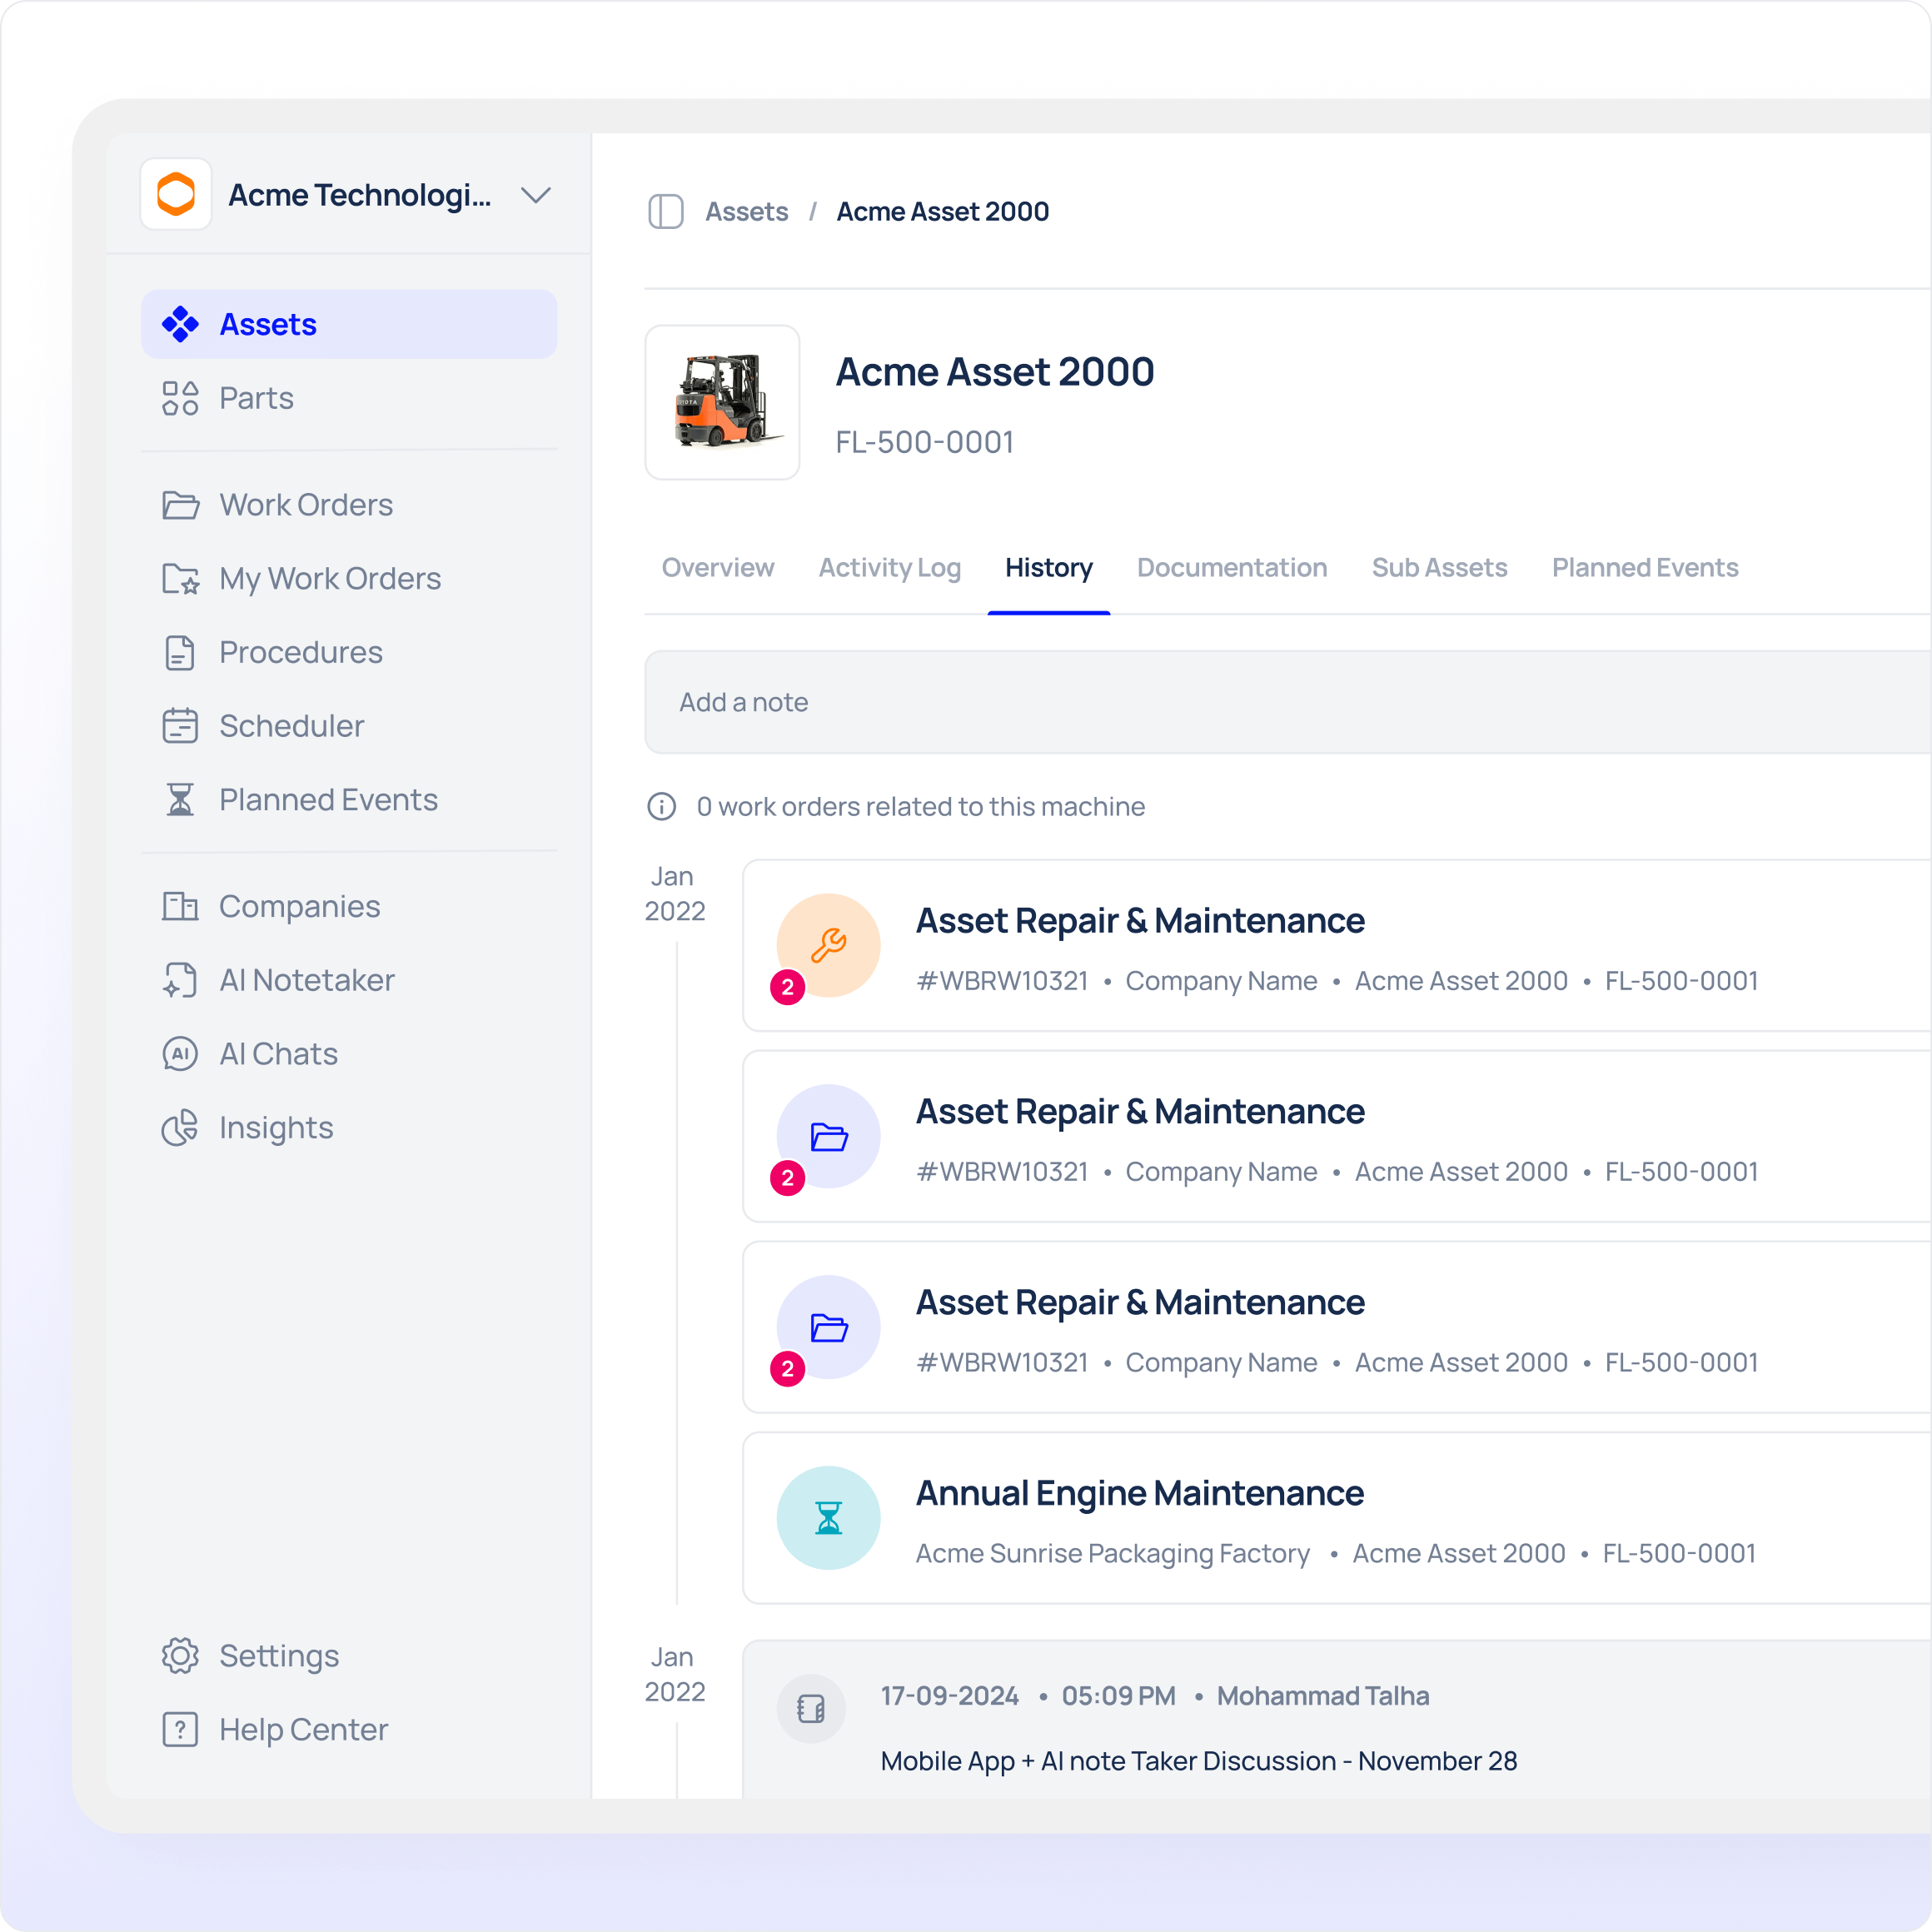
Task: Open the AI Notetaker sidebar item
Action: click(306, 980)
